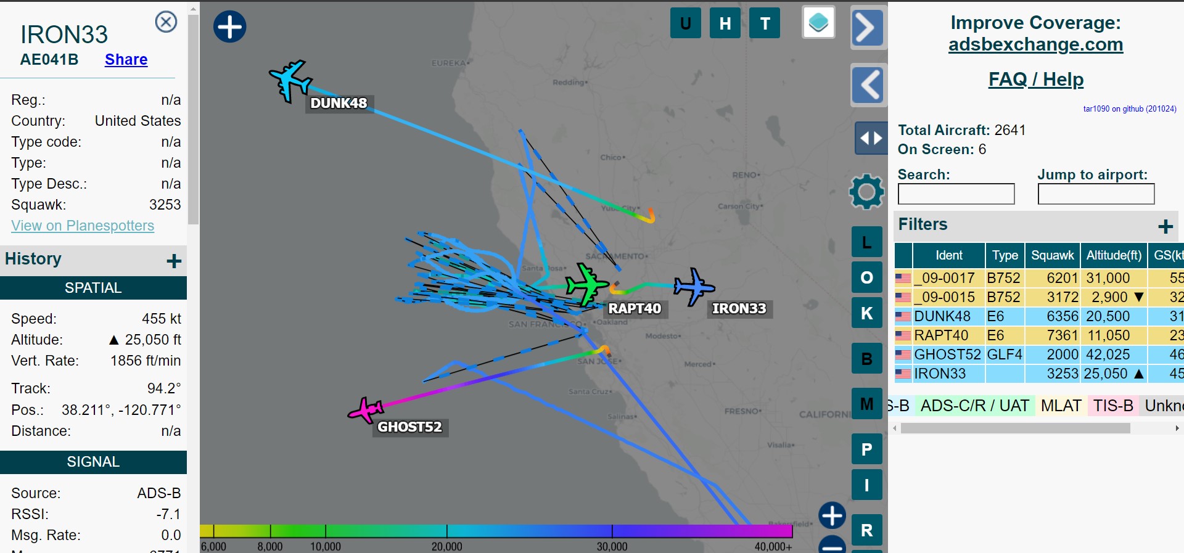Toggle sidebar with double-arrow button

pyautogui.click(x=871, y=138)
